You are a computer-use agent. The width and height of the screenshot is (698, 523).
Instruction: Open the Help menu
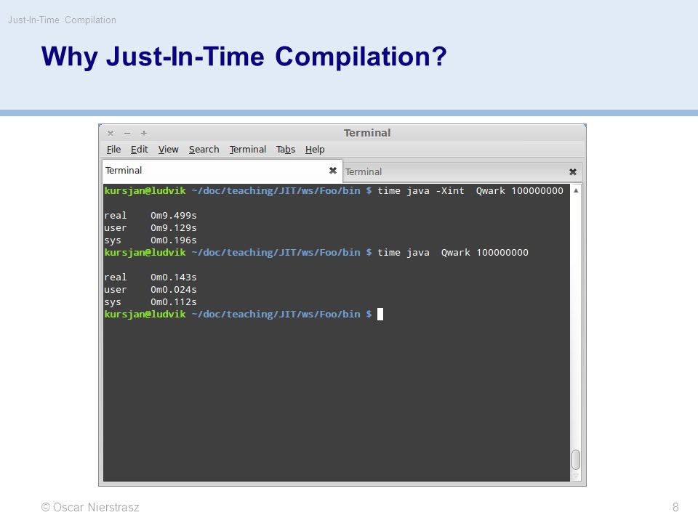click(315, 150)
